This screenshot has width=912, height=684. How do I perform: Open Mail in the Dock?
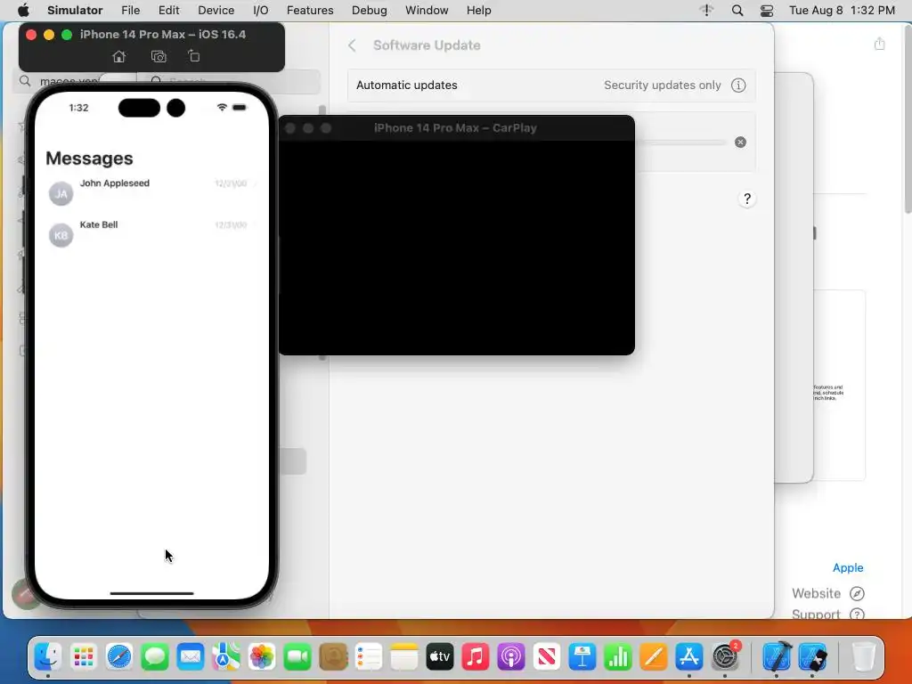pos(191,657)
